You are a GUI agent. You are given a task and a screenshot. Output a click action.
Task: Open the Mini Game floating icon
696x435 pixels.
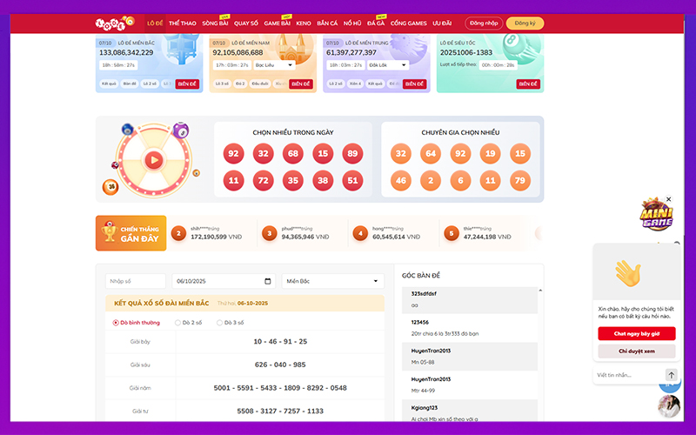point(656,216)
